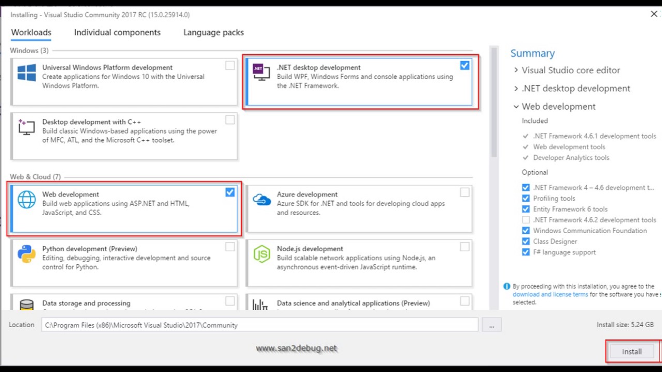Open the Language packs tab
The width and height of the screenshot is (662, 372).
[x=214, y=33]
